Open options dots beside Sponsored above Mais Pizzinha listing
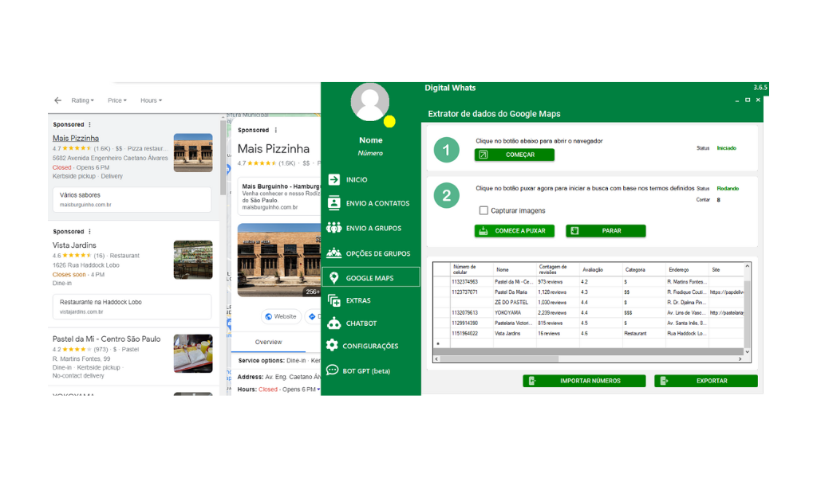Screen dimensions: 817x478 (x=89, y=125)
